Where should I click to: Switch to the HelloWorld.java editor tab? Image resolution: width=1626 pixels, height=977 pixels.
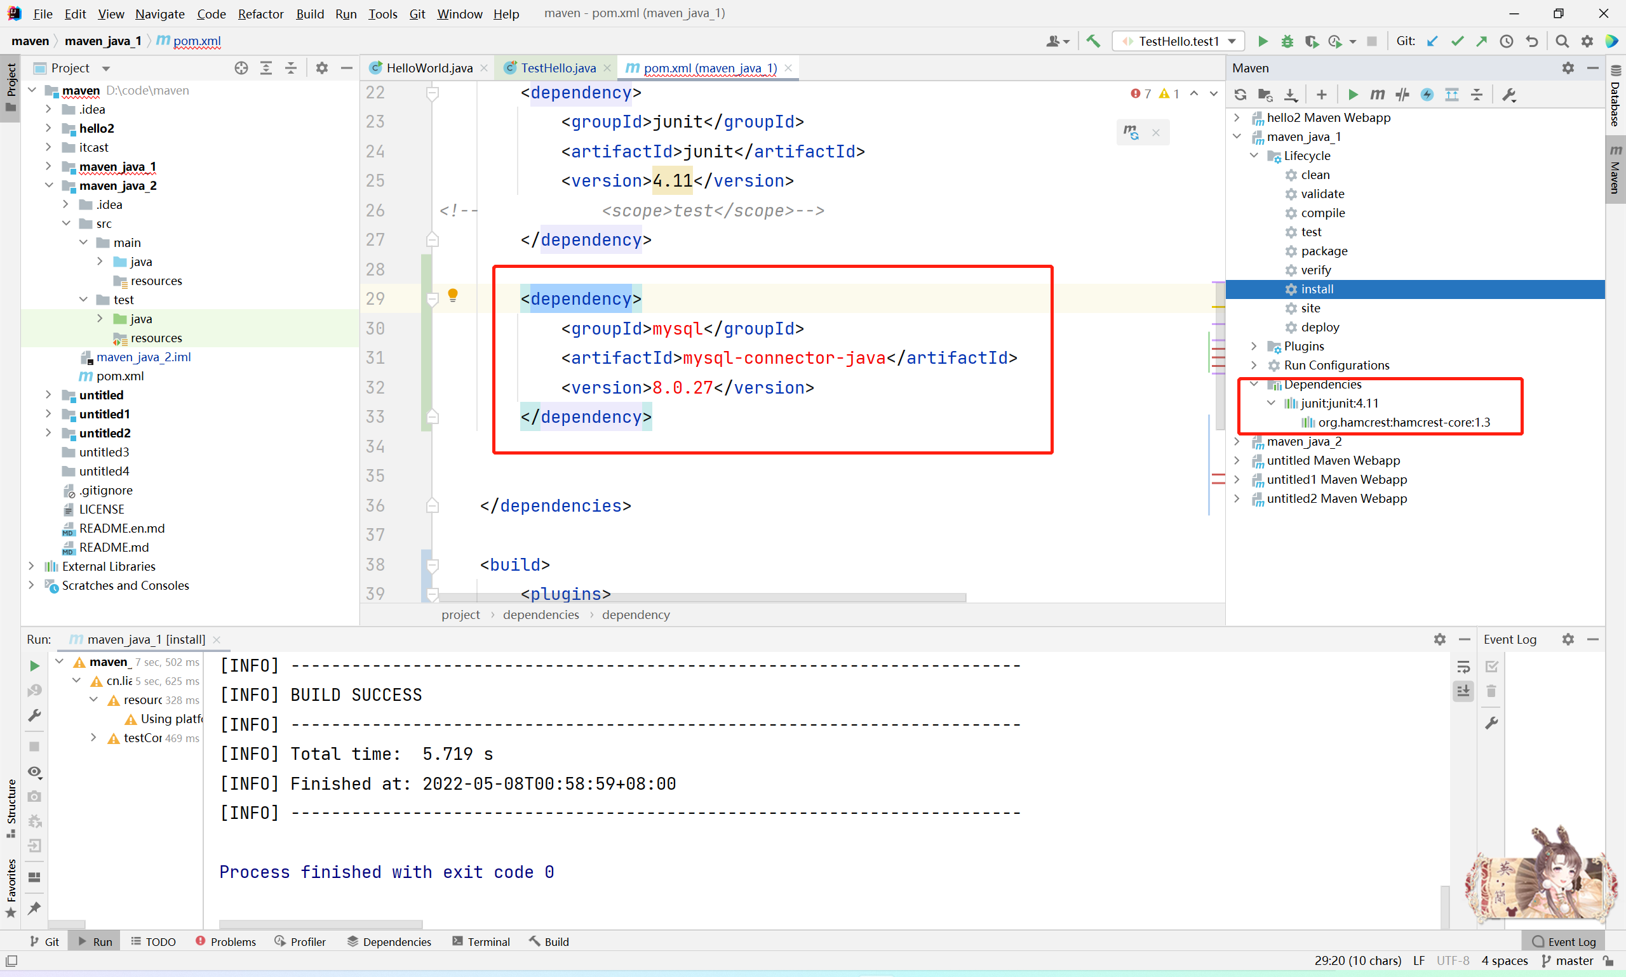429,67
